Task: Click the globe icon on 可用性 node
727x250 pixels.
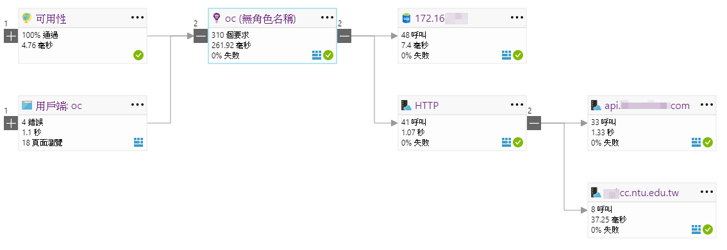Action: click(x=27, y=18)
